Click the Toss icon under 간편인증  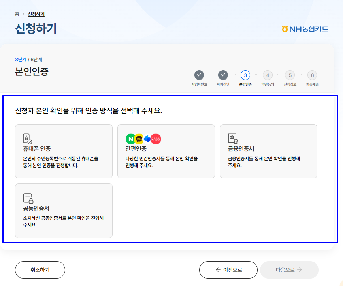(x=147, y=138)
